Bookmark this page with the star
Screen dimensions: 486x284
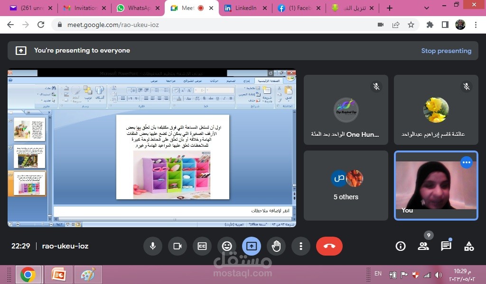[411, 25]
